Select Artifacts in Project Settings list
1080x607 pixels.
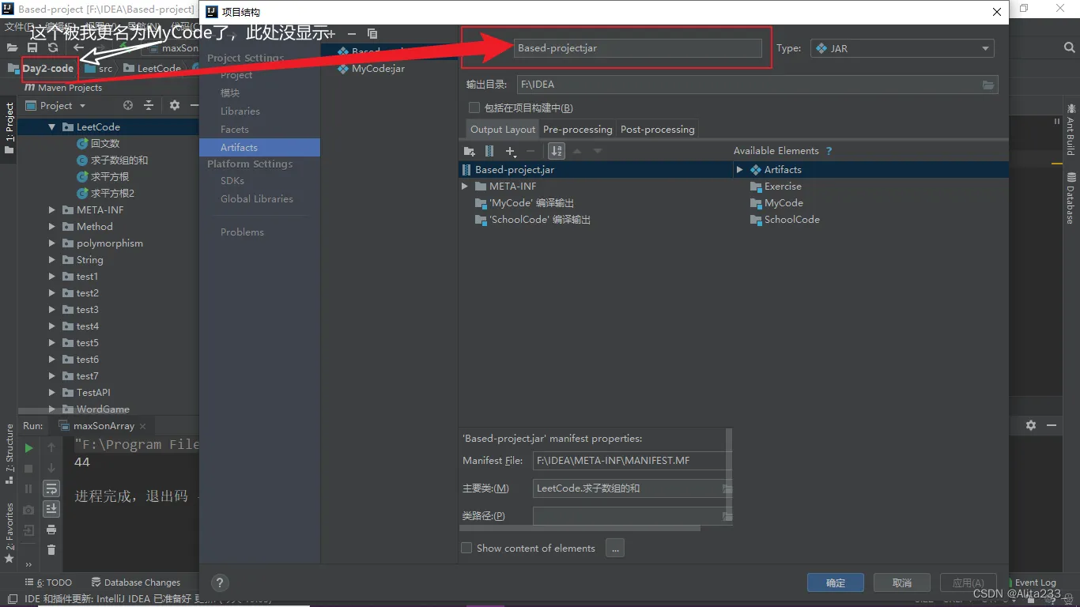coord(259,147)
